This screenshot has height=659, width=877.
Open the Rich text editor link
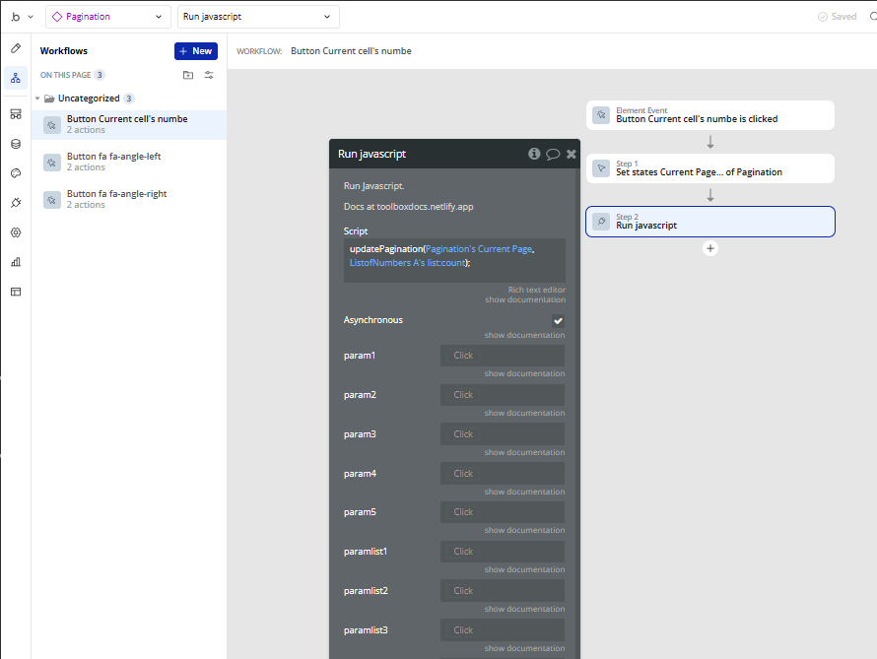tap(536, 290)
